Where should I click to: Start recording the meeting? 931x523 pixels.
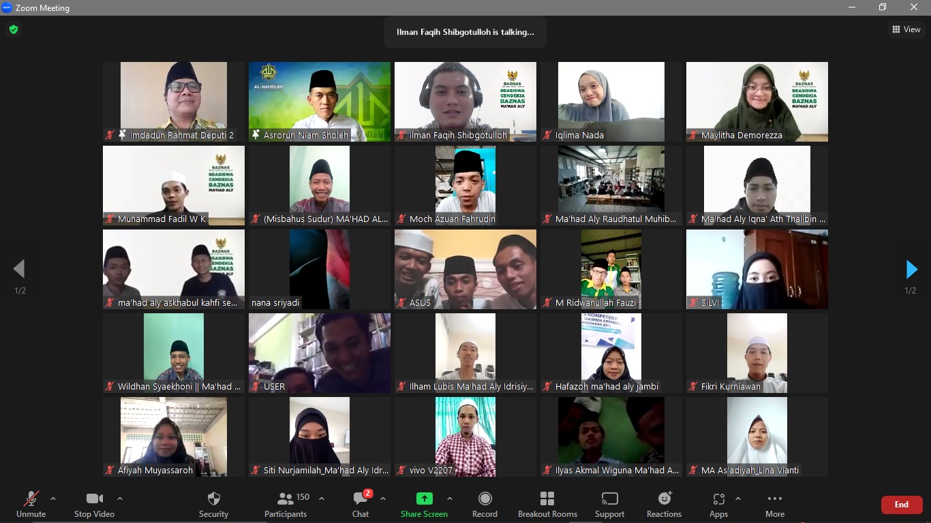coord(485,505)
